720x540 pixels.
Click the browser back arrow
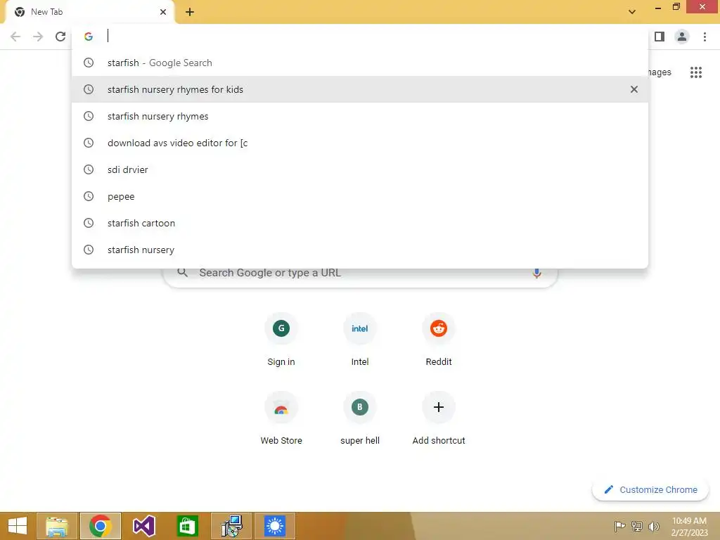(x=15, y=37)
